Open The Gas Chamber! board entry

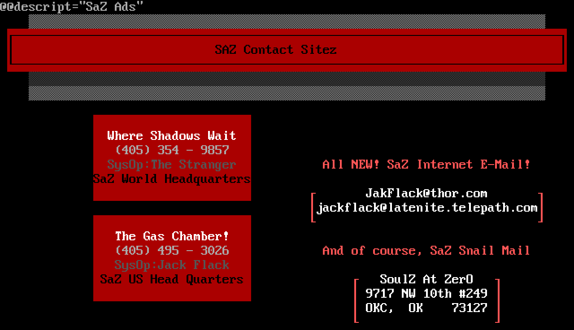tap(172, 236)
